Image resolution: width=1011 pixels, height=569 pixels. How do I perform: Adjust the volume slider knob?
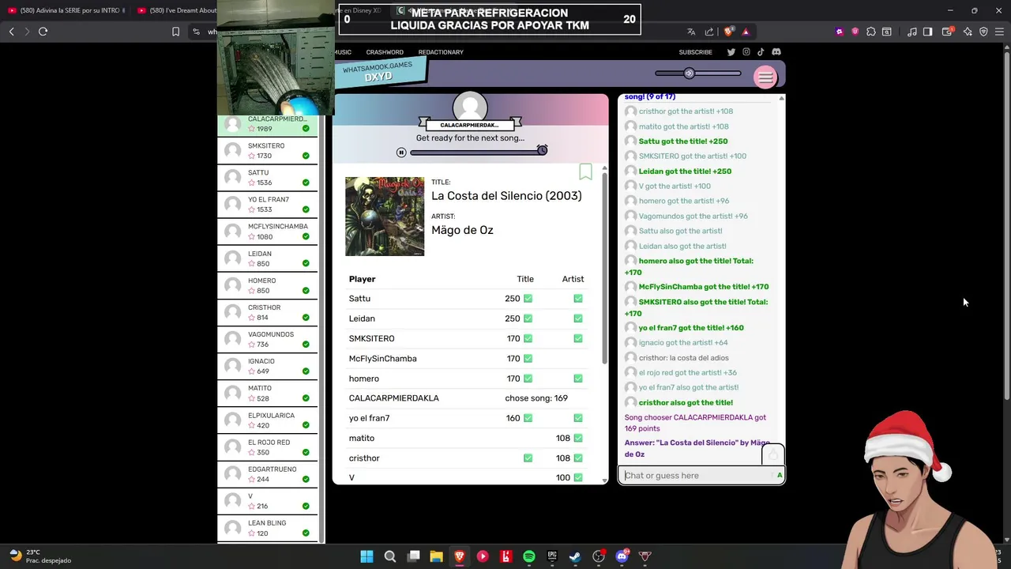[689, 73]
